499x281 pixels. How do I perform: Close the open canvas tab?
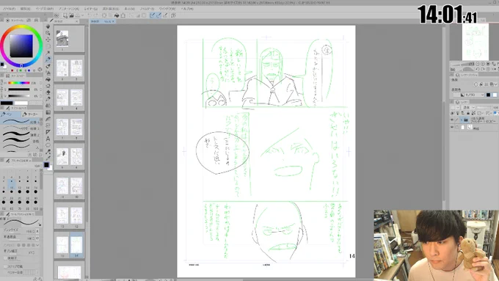(113, 21)
